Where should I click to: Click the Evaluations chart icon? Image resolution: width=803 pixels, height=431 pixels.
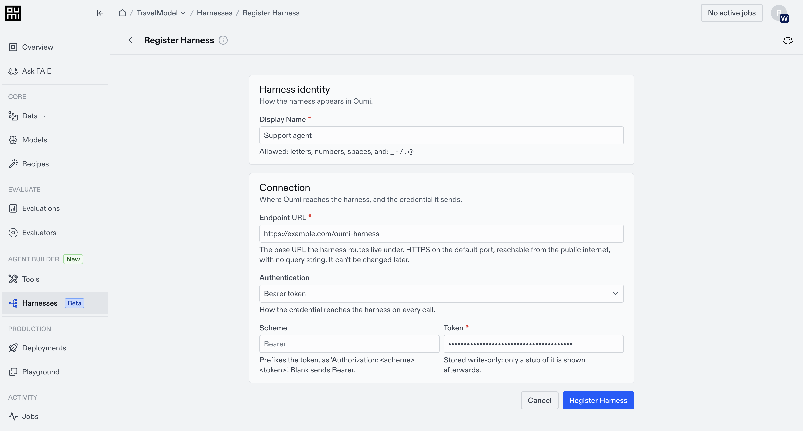point(13,208)
